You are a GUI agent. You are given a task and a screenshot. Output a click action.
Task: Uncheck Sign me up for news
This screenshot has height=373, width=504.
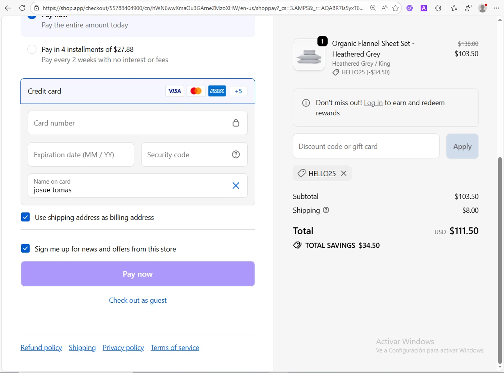pos(26,249)
